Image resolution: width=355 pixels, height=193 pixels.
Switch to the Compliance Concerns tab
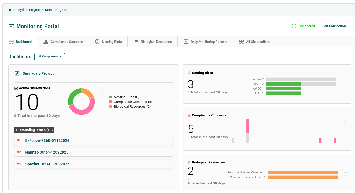[63, 42]
